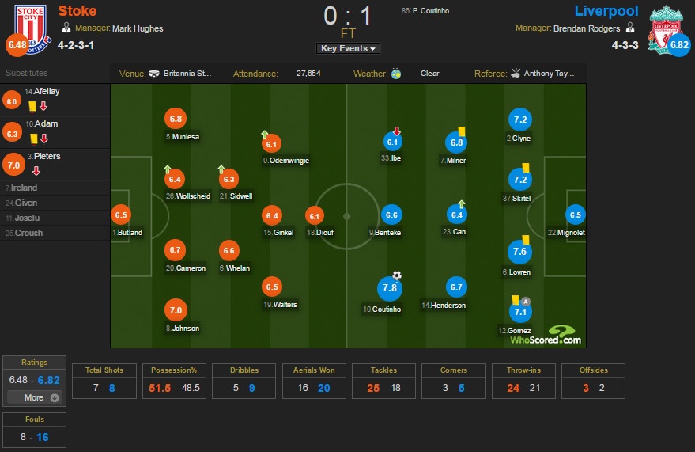Open the Key Events dropdown
Image resolution: width=695 pixels, height=452 pixels.
[x=348, y=48]
